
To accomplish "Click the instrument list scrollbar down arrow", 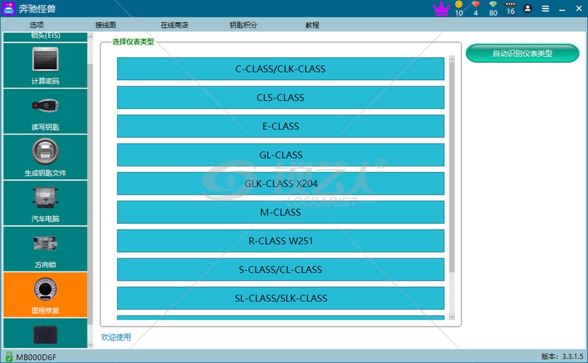I will tap(452, 317).
